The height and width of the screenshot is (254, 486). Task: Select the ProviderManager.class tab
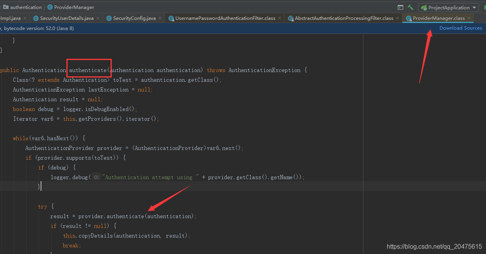tap(439, 18)
